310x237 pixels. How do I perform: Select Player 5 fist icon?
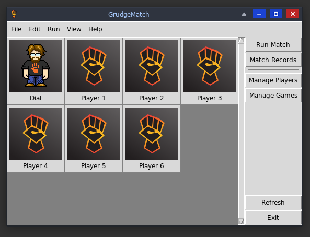click(x=94, y=134)
